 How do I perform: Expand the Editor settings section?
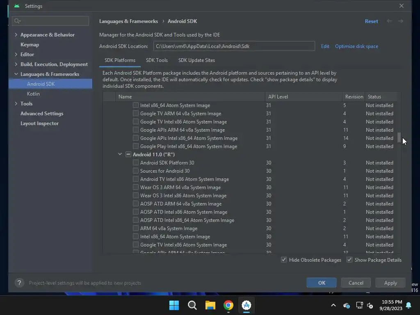point(16,55)
